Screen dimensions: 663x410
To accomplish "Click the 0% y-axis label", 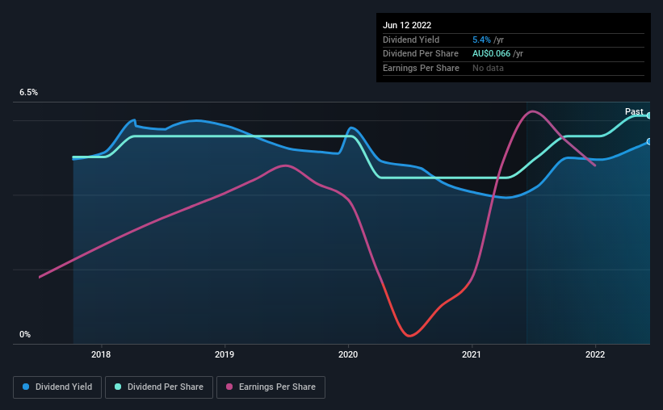I will 25,334.
